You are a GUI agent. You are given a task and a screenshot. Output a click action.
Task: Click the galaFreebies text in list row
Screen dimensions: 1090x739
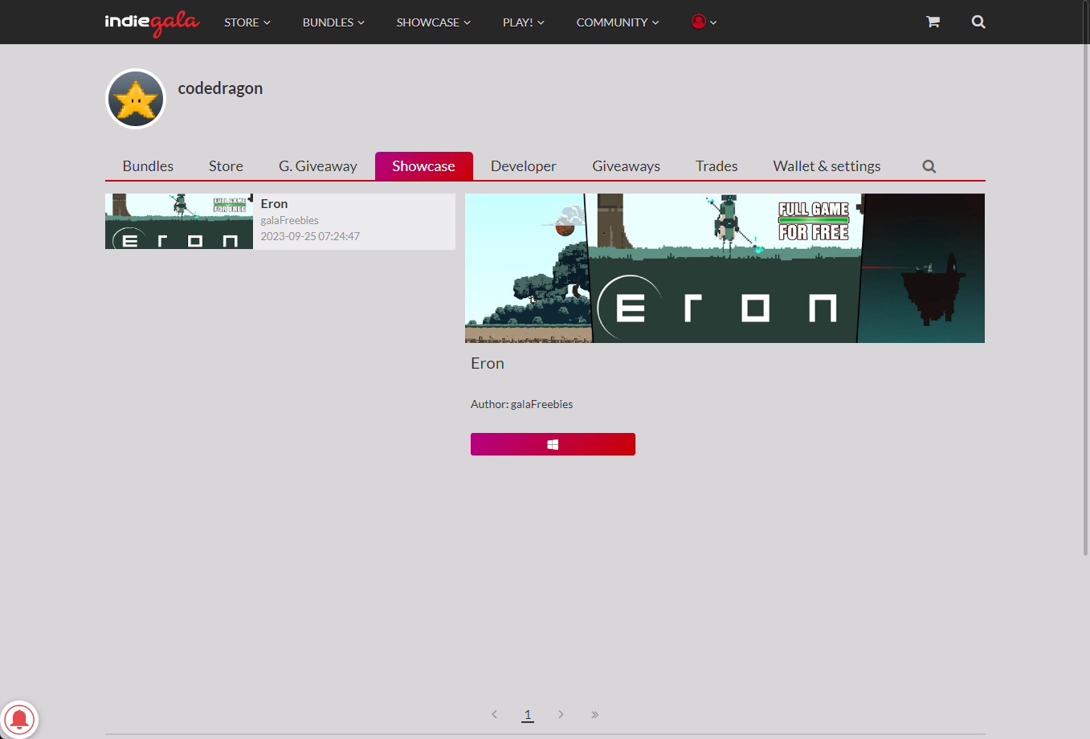(x=289, y=220)
